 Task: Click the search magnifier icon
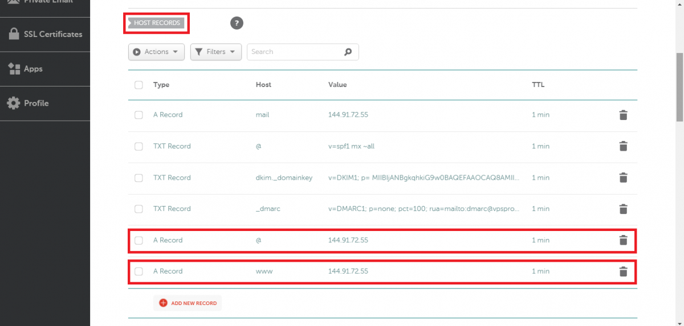pos(348,52)
